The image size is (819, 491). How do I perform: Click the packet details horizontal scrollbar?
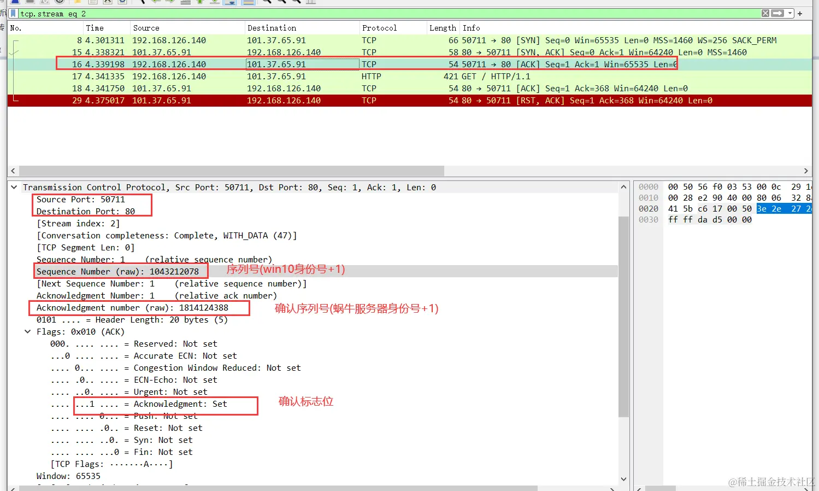tap(278, 488)
